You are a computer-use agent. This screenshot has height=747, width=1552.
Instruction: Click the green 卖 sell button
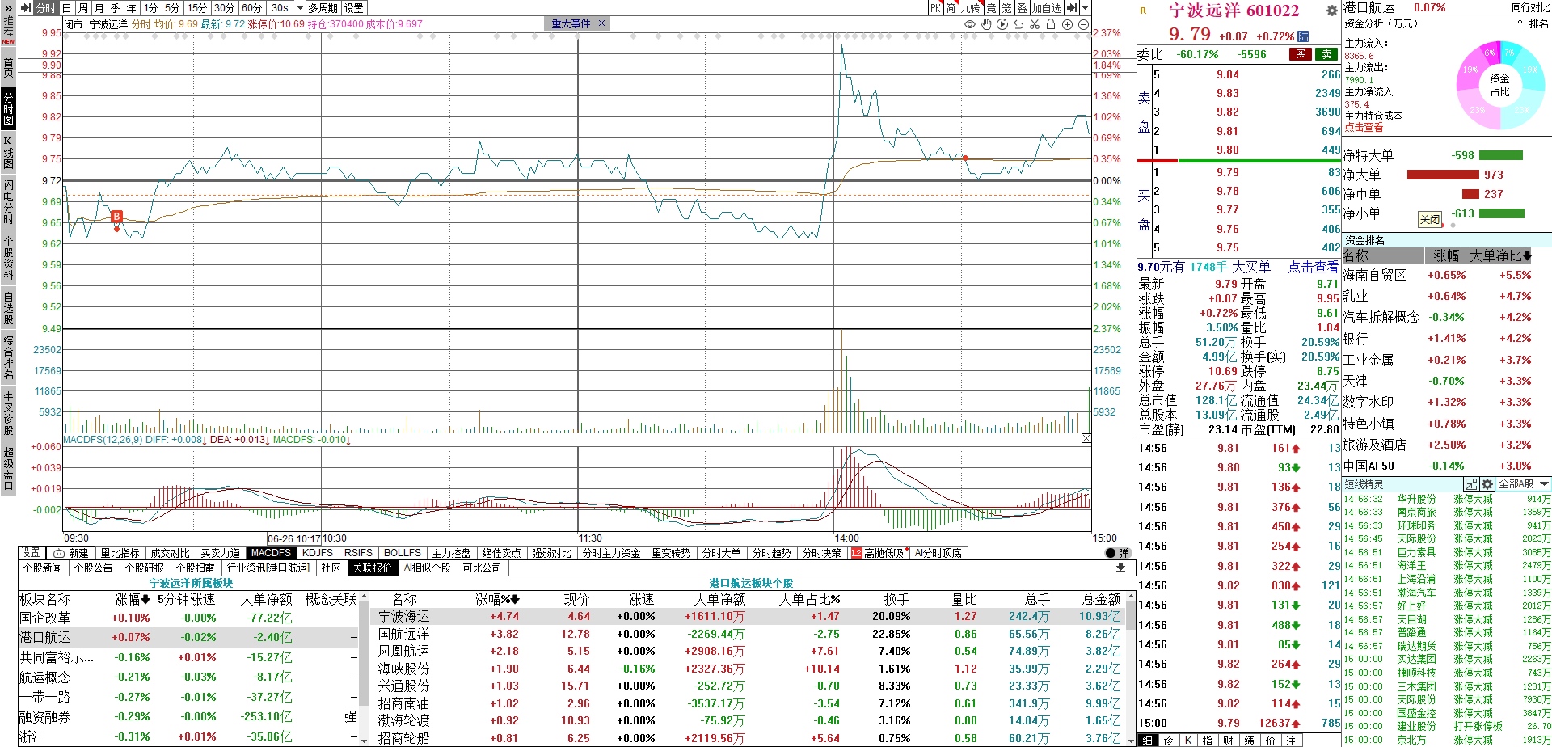point(1327,54)
